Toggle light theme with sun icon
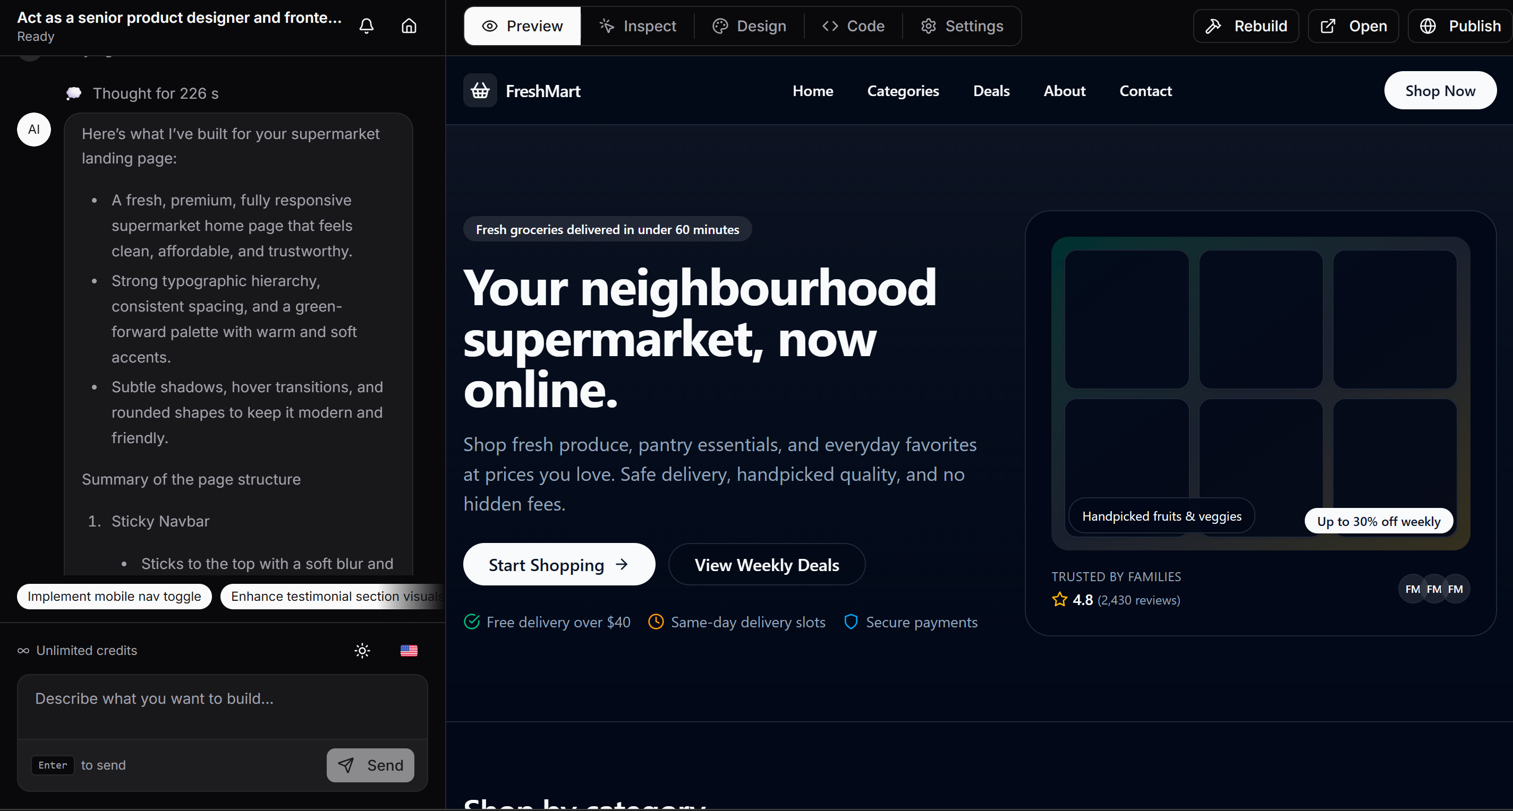Viewport: 1513px width, 811px height. 362,650
